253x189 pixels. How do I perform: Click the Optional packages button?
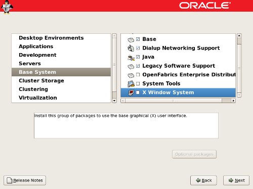[x=194, y=154]
